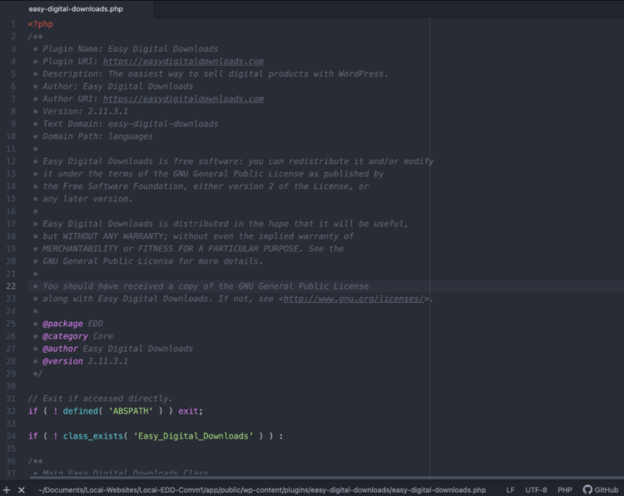This screenshot has height=496, width=624.
Task: Open the GitHub panel from status bar
Action: 600,490
